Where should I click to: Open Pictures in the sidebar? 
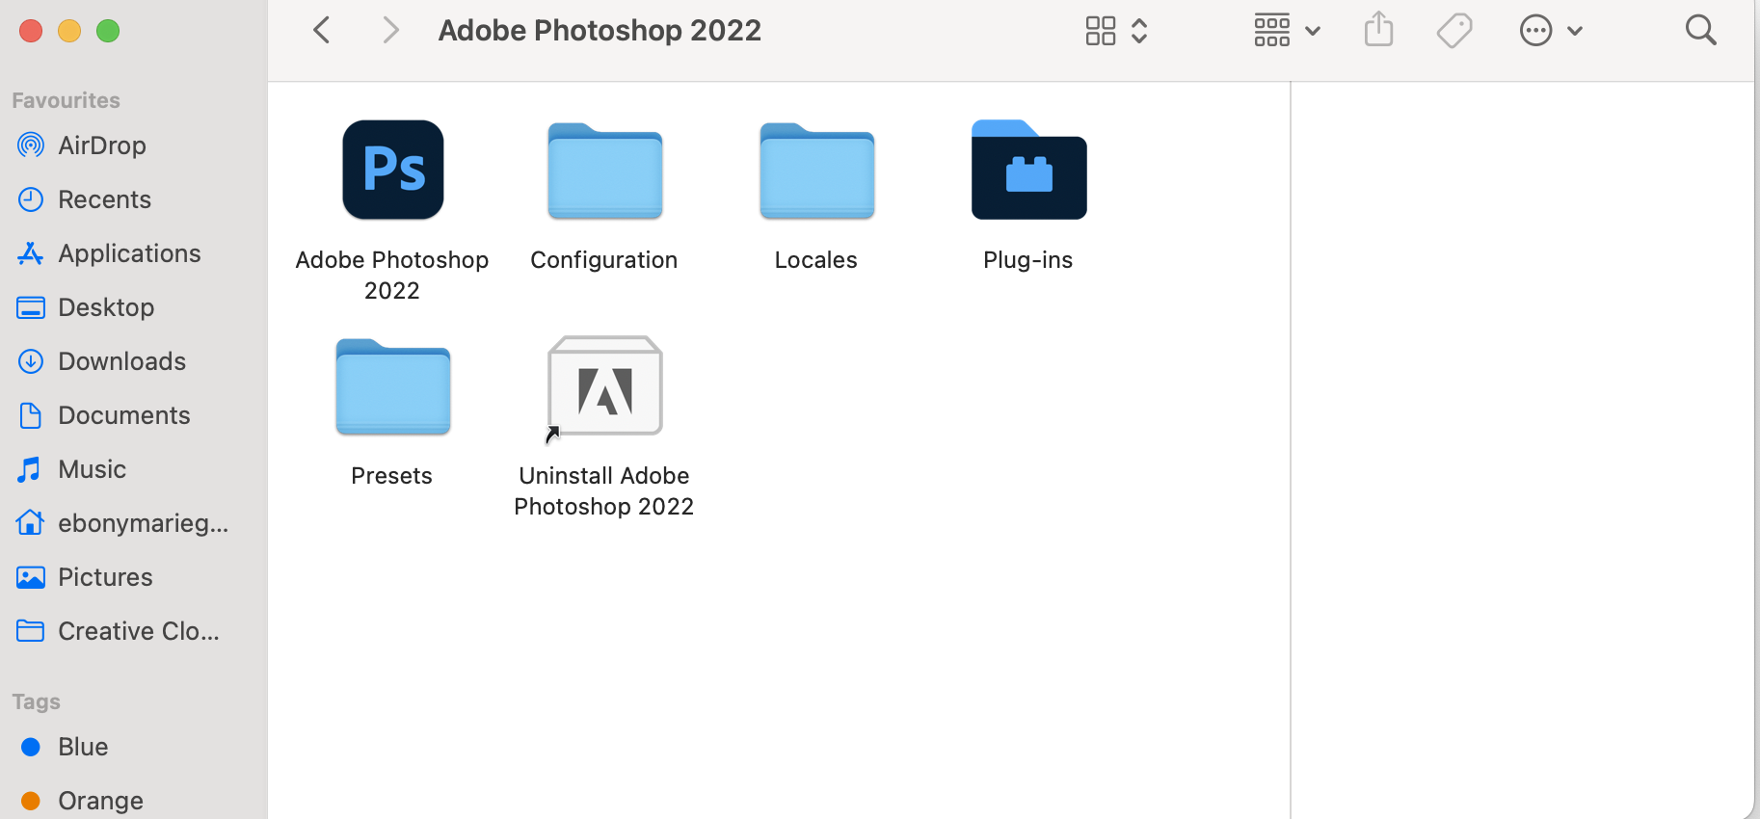[133, 577]
